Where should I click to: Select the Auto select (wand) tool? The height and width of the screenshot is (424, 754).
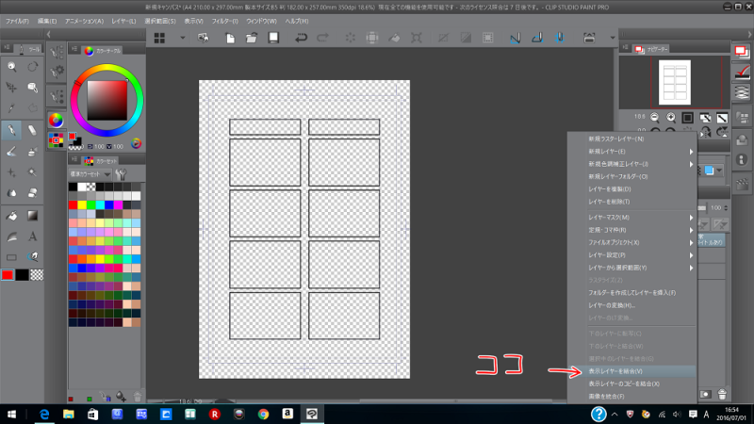[x=32, y=172]
